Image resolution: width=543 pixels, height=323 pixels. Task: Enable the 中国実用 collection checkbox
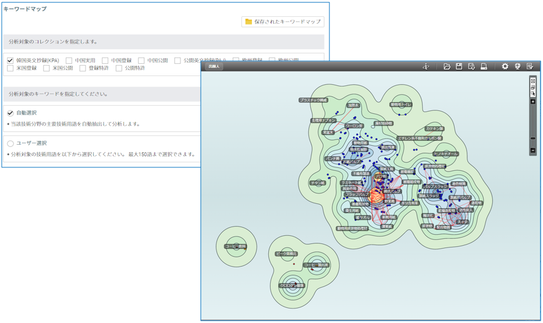tap(69, 60)
